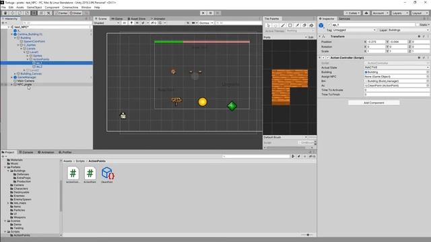Select the ActionPoint script asset

90,175
